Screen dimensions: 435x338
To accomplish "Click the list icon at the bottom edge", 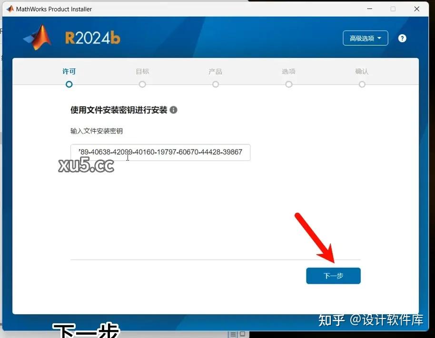I will [x=233, y=334].
